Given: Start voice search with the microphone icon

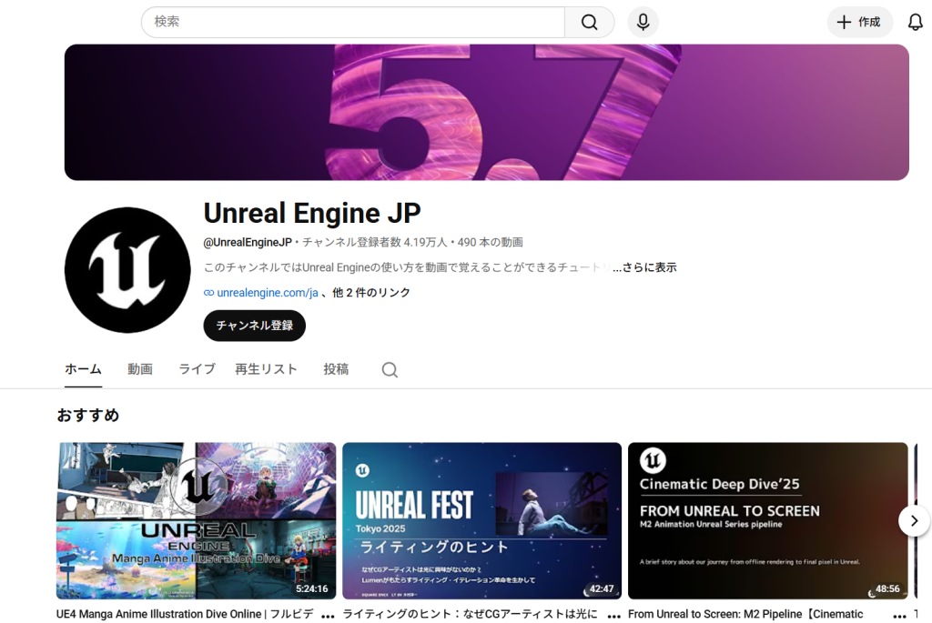Looking at the screenshot, I should pyautogui.click(x=643, y=22).
